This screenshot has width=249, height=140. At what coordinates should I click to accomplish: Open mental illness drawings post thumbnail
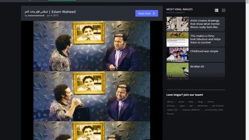tap(177, 24)
